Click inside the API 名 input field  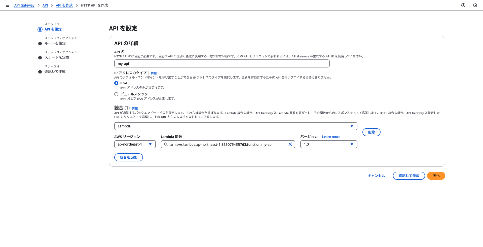221,63
